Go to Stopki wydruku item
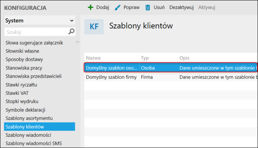 pyautogui.click(x=22, y=101)
